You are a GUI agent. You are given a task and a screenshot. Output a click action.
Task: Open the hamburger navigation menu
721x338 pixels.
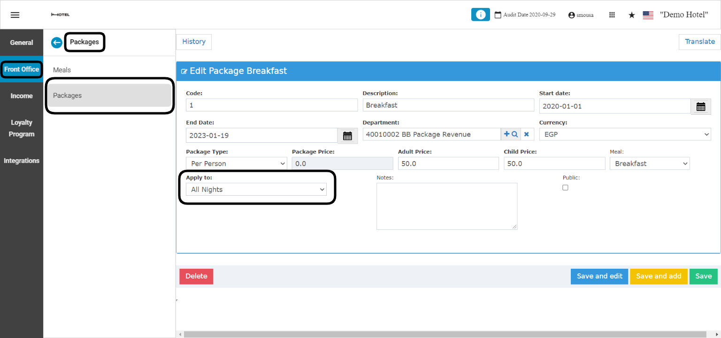tap(15, 15)
